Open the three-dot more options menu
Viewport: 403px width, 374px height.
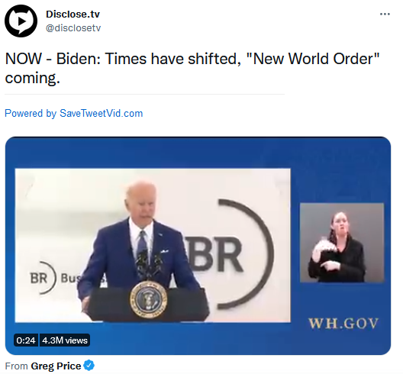tap(385, 15)
